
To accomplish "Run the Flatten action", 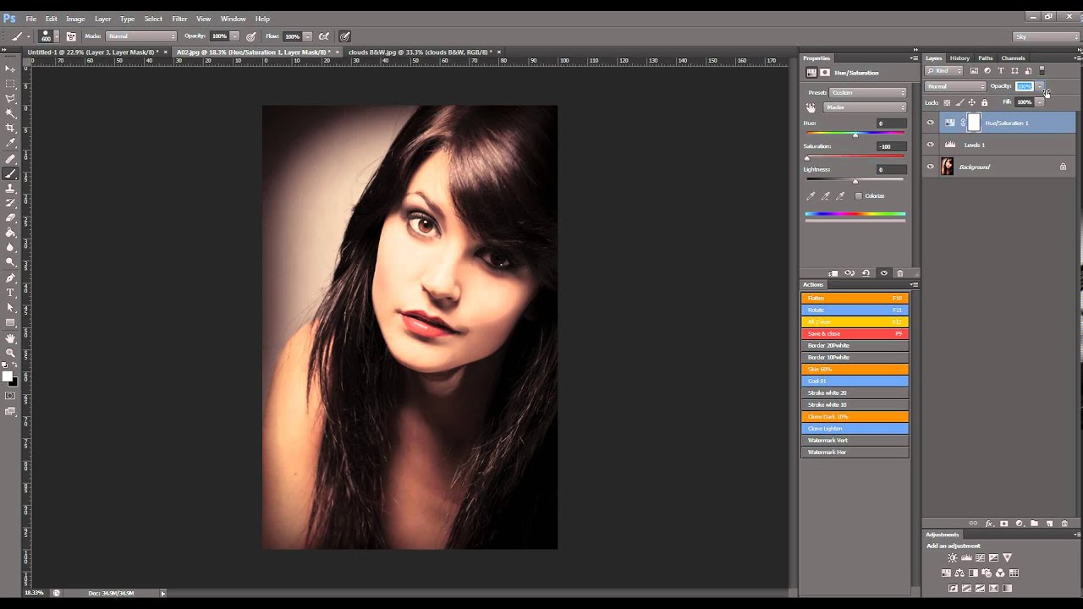I will (855, 298).
